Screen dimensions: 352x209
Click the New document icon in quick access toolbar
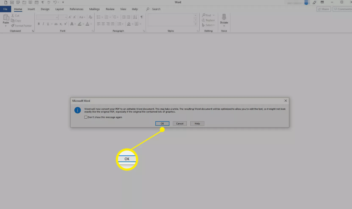pyautogui.click(x=6, y=2)
